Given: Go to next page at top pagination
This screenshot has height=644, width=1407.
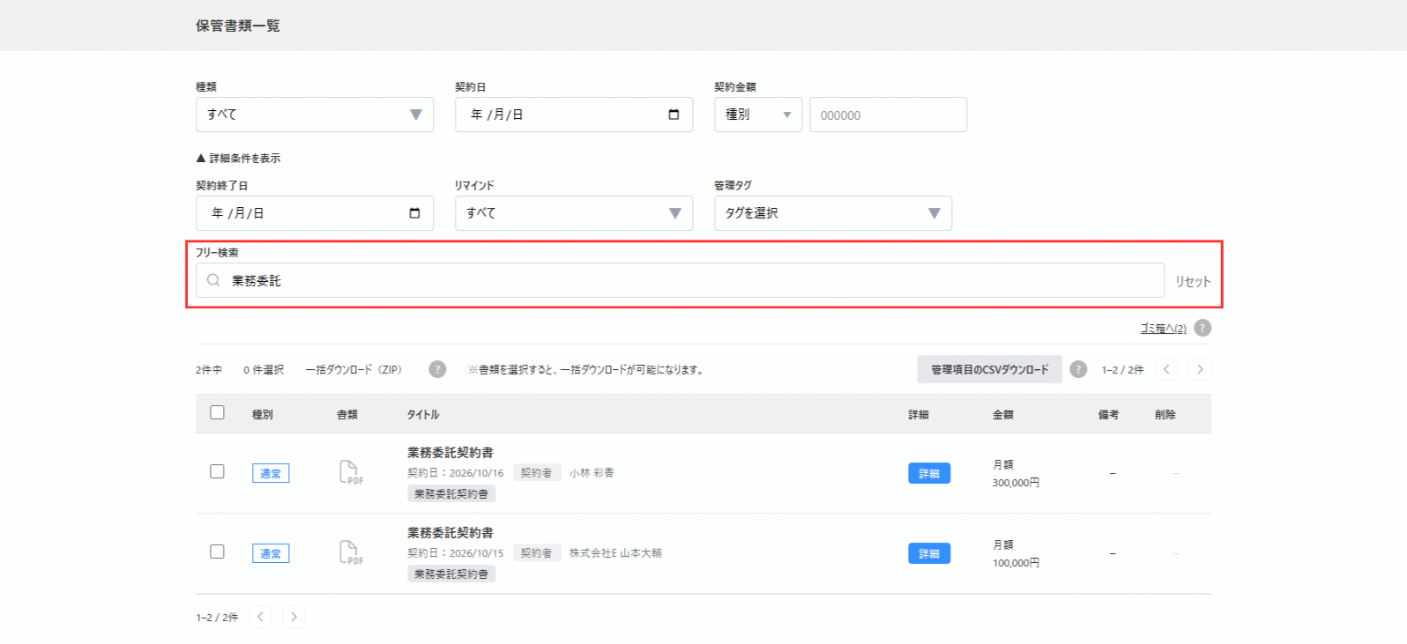Looking at the screenshot, I should (1200, 369).
